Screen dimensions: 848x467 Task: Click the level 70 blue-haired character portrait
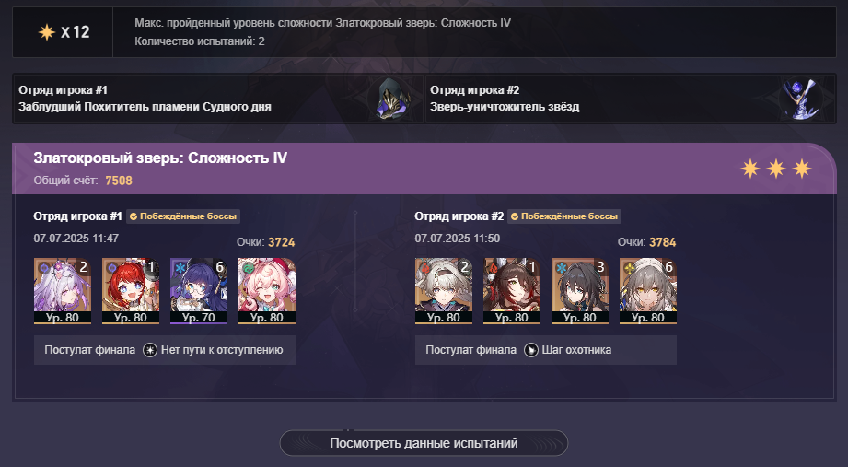199,290
